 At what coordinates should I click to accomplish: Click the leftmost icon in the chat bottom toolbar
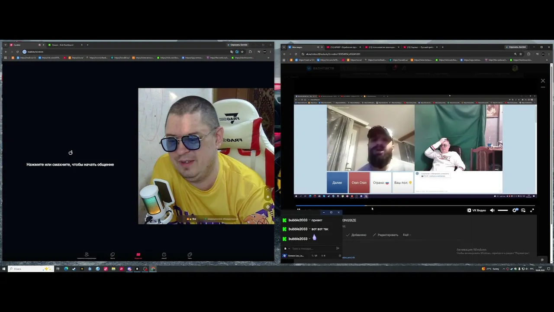tap(87, 255)
